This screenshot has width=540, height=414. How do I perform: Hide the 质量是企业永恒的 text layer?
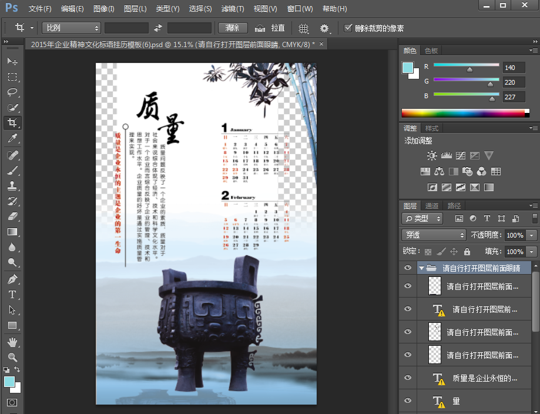[x=408, y=378]
